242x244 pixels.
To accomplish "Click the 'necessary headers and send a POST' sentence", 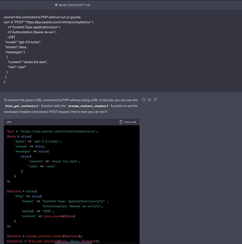I will click(56, 112).
